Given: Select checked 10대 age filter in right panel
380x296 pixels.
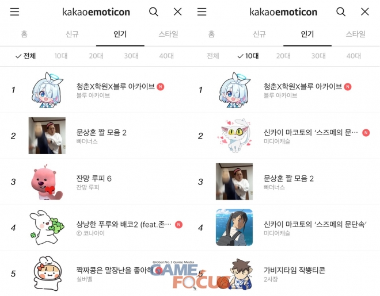Looking at the screenshot, I should [248, 56].
